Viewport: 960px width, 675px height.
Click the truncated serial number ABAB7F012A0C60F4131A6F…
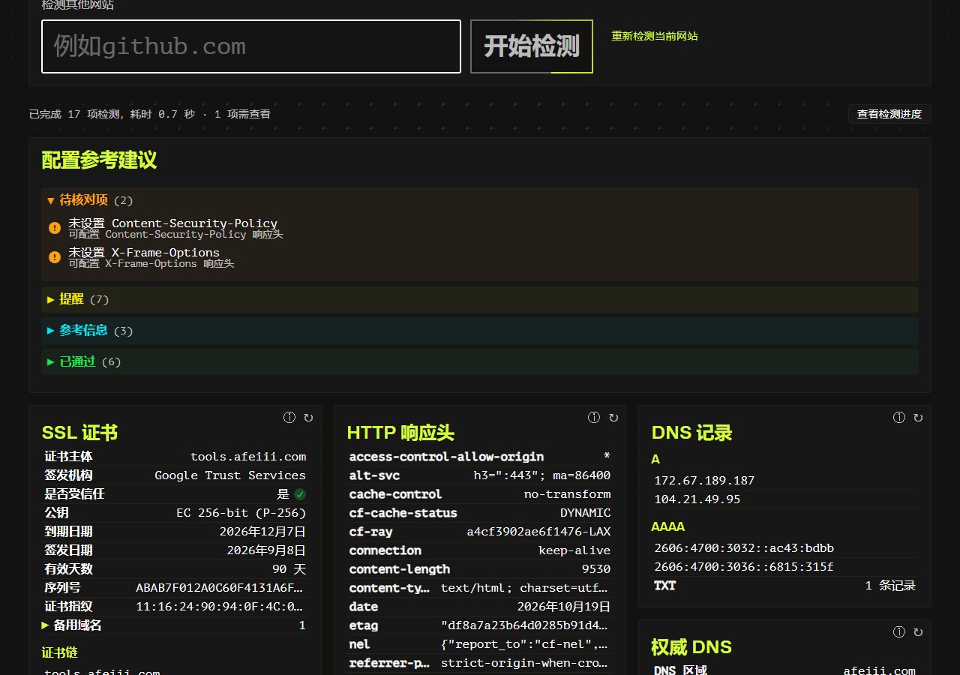[220, 588]
